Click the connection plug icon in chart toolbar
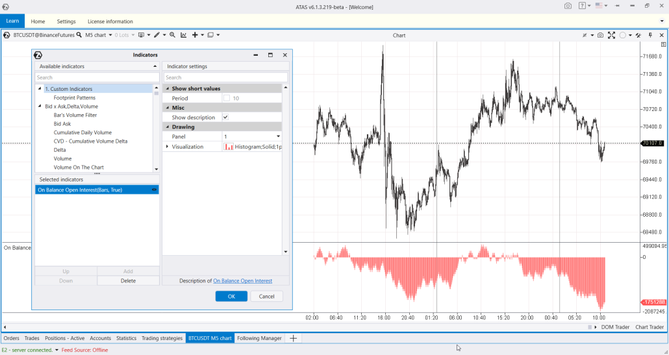The width and height of the screenshot is (669, 355). 585,36
